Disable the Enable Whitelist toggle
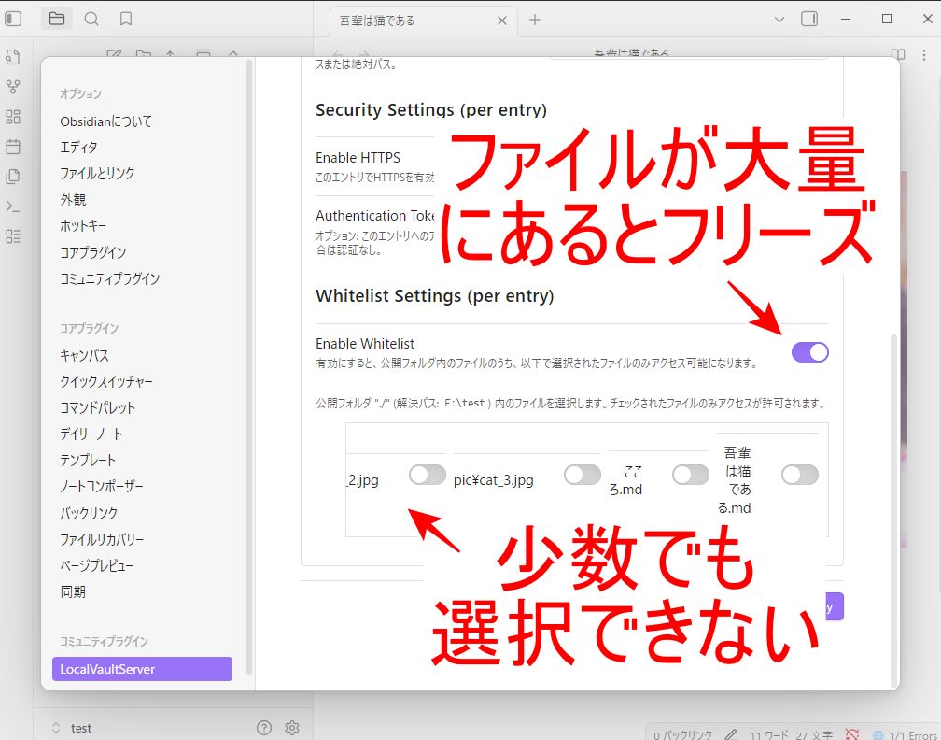 pos(810,352)
